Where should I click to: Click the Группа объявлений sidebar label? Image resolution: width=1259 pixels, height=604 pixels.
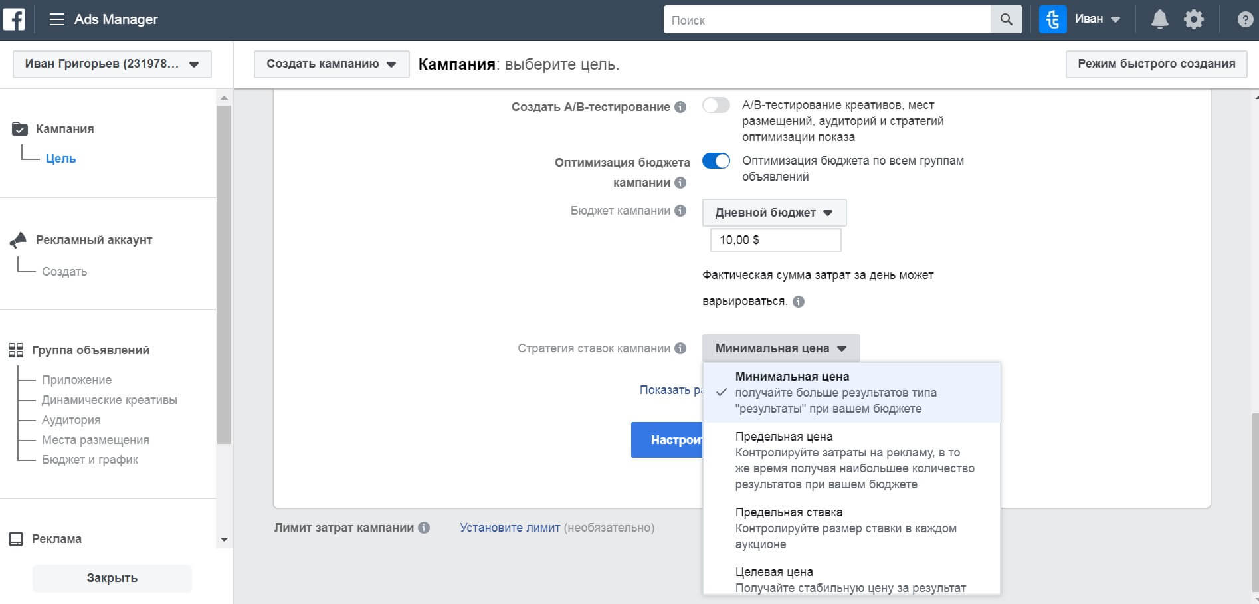[x=90, y=350]
